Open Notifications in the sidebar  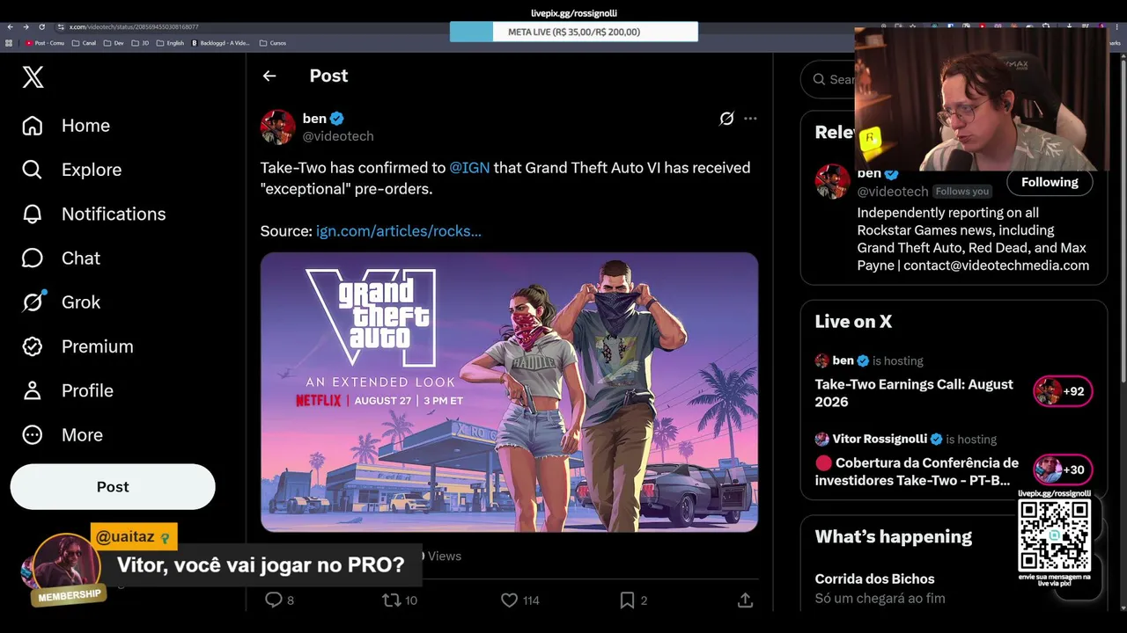(x=93, y=214)
